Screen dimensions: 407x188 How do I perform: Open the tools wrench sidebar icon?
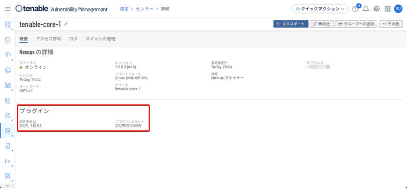click(8, 176)
